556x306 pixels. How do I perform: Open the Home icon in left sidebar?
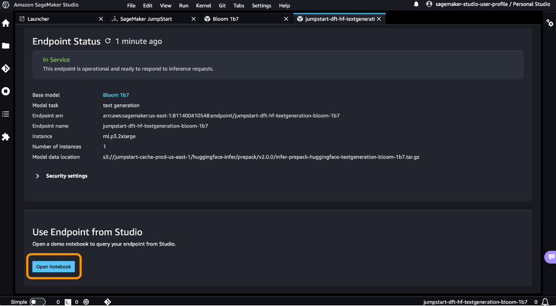(x=6, y=23)
